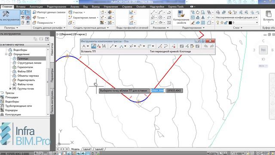Click the Undo arrow in alignment toolbar
This screenshot has height=155, width=275.
click(x=206, y=46)
